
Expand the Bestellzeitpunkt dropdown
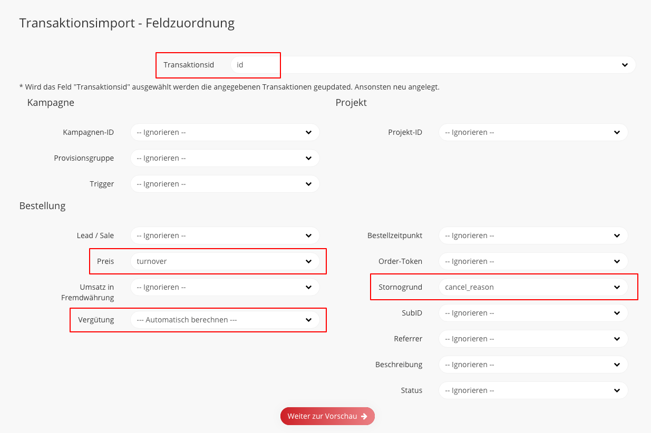(x=533, y=235)
